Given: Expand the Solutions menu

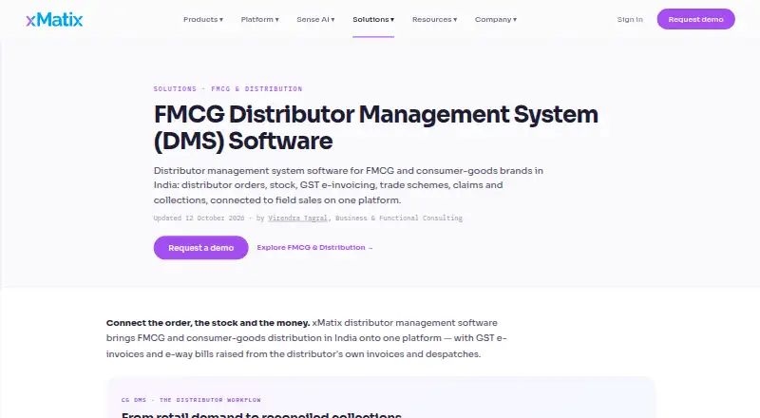Looking at the screenshot, I should [x=373, y=19].
